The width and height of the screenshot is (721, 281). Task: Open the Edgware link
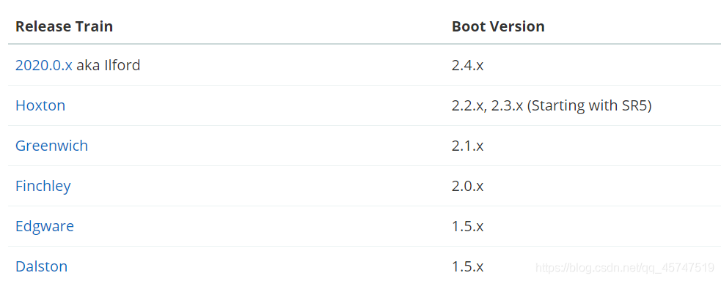45,226
